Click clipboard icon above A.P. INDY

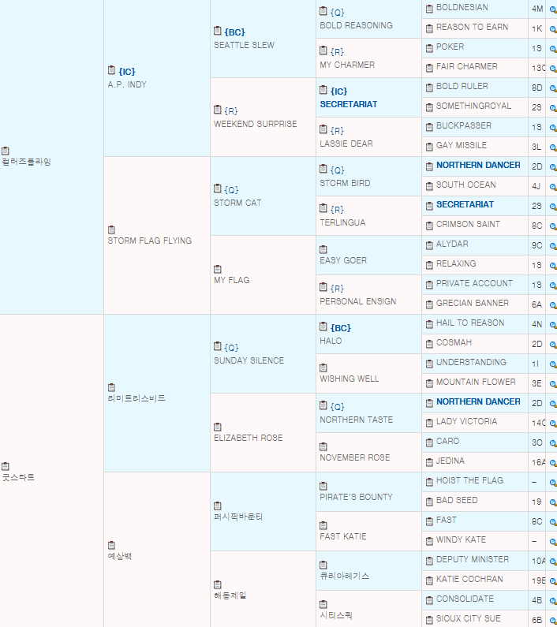(111, 70)
